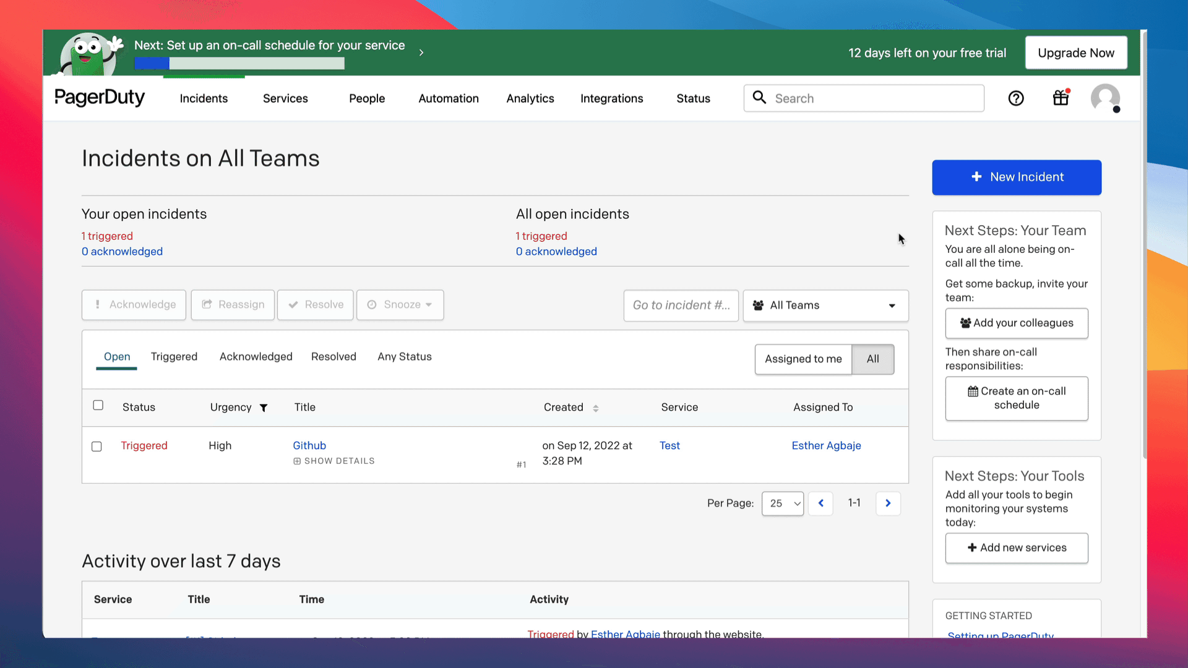Open the Per Page 25 dropdown
Viewport: 1188px width, 668px height.
783,503
